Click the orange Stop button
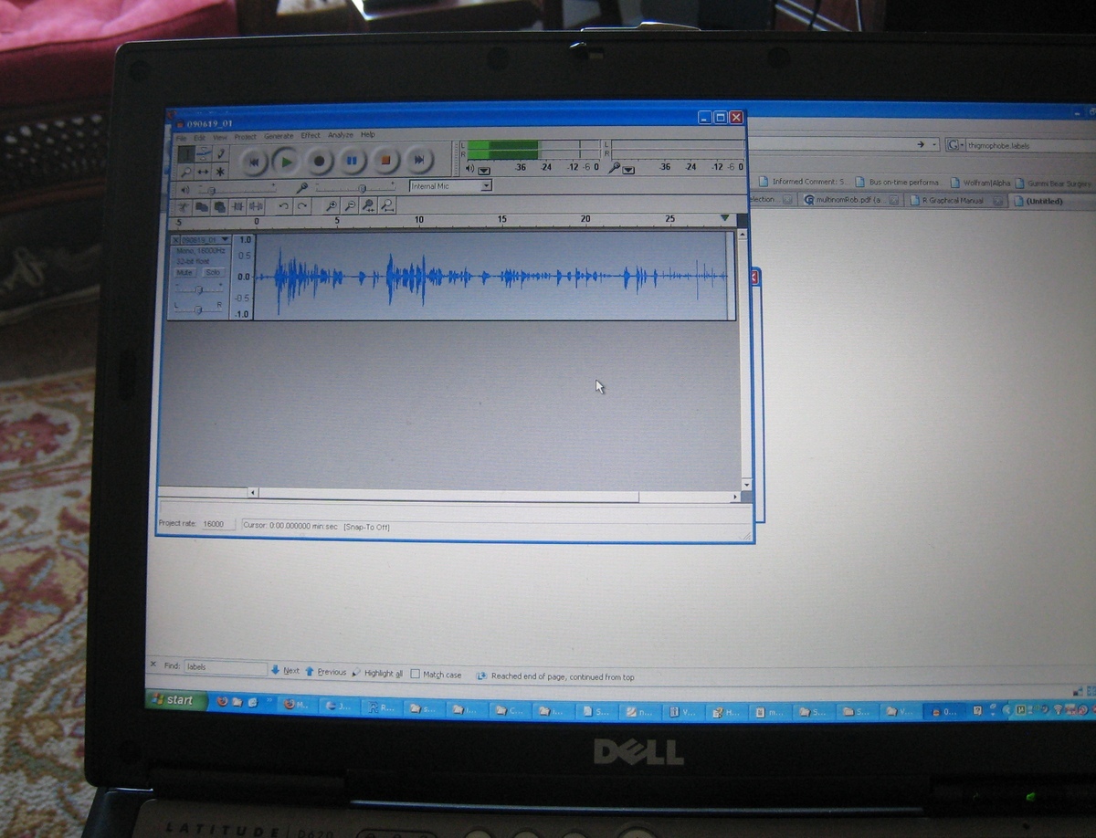The height and width of the screenshot is (838, 1096). tap(385, 162)
